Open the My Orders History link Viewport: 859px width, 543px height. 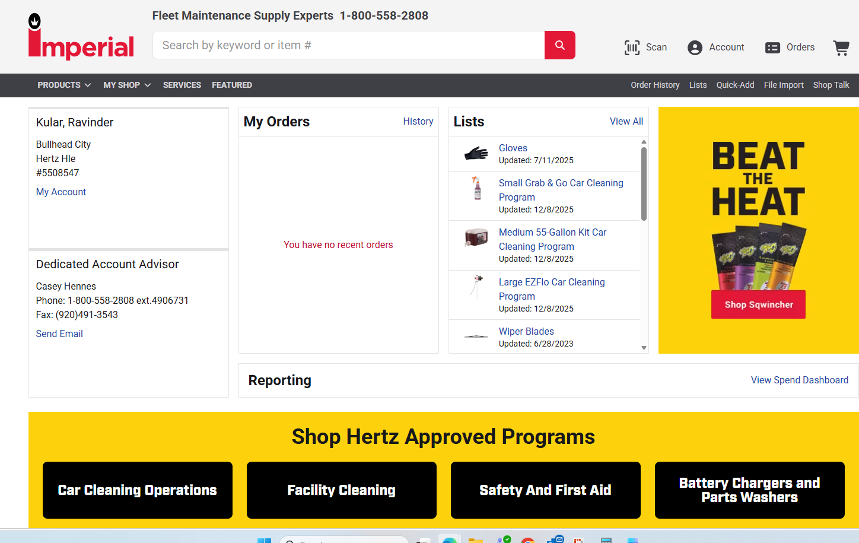[x=418, y=121]
